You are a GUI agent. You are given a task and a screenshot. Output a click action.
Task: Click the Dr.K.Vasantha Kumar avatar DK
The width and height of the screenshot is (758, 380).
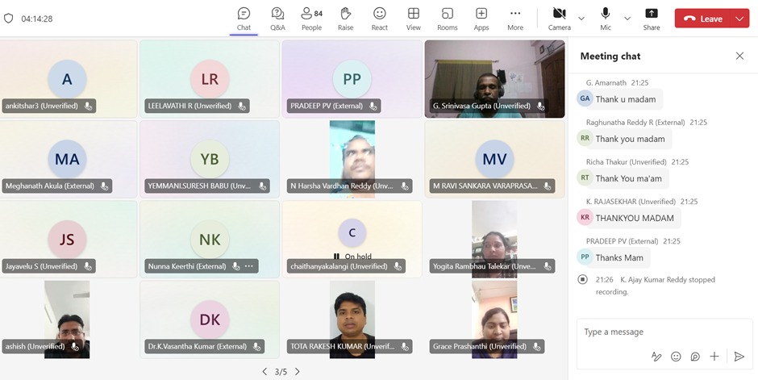pos(210,319)
